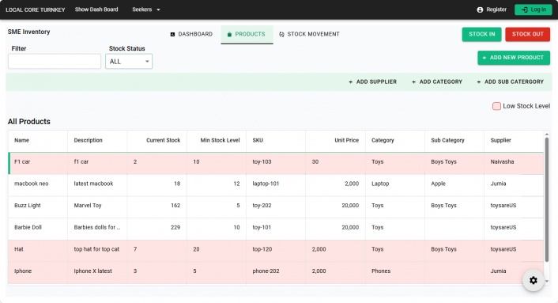Click the table vertical scrollbar thumb

click(547, 199)
